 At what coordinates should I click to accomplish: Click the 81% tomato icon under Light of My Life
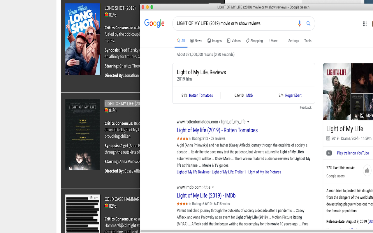(x=106, y=110)
